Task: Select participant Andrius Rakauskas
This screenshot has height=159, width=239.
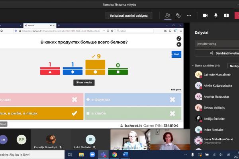Action: point(215,97)
